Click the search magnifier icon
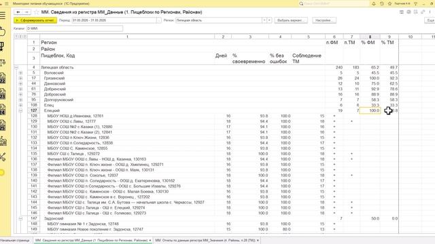Viewport: 435px width, 244px height. 301,3
